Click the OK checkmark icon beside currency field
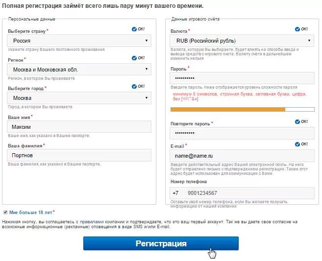 point(298,29)
